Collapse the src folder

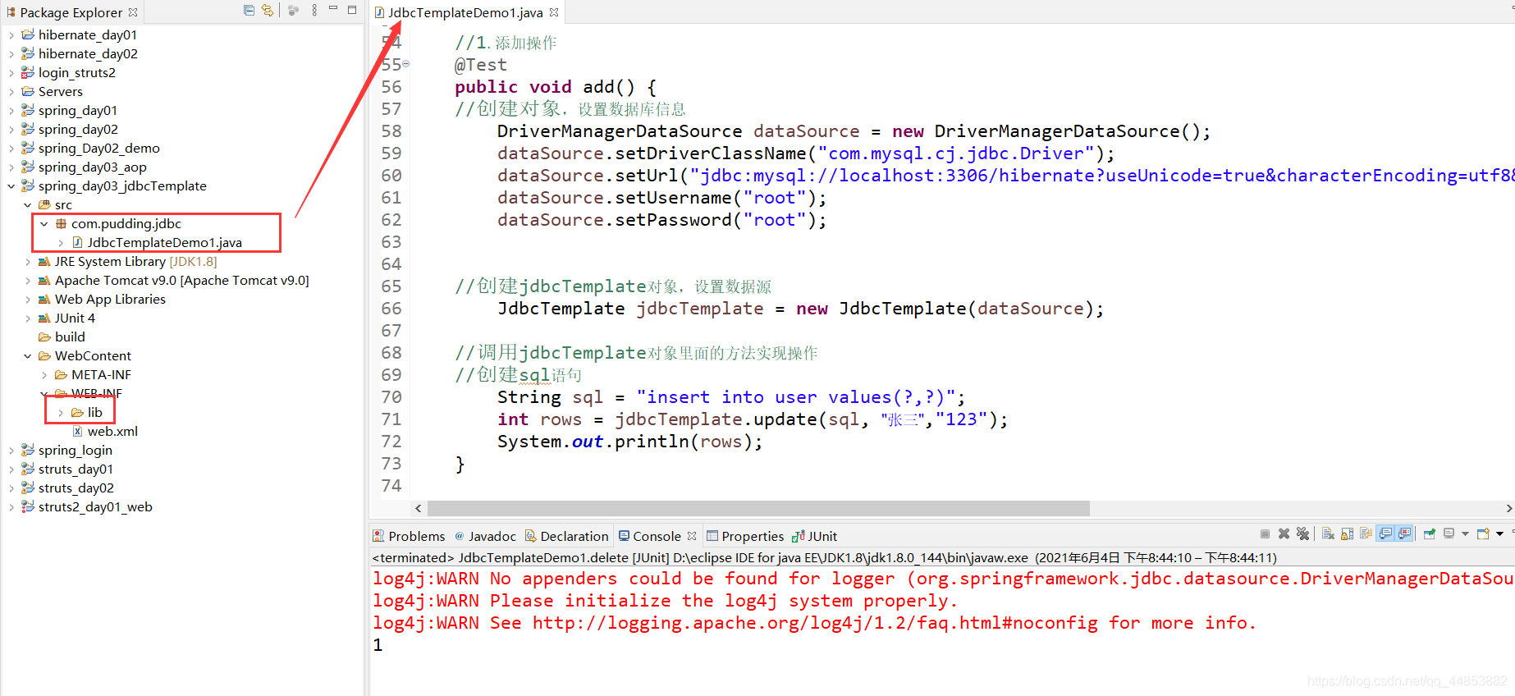[27, 204]
